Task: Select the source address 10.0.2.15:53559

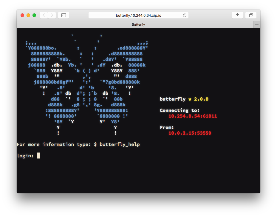Action: (190, 133)
